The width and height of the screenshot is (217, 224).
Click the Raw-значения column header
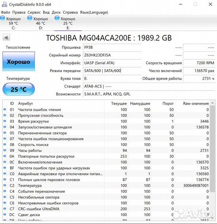[x=196, y=103]
